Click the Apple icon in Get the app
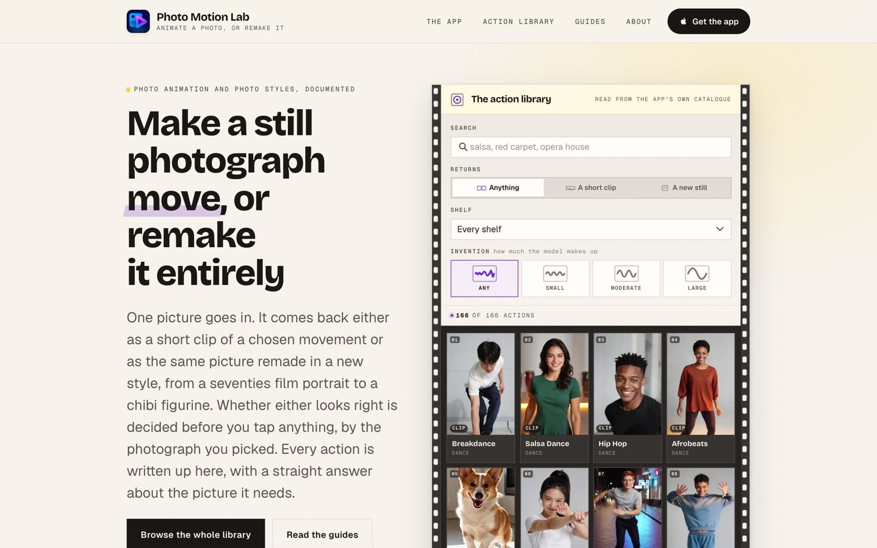The width and height of the screenshot is (877, 548). tap(684, 21)
